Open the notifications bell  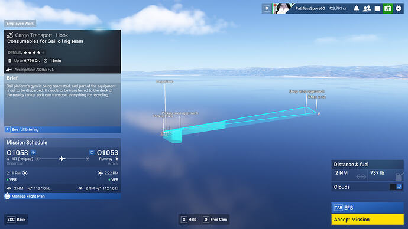(x=356, y=9)
